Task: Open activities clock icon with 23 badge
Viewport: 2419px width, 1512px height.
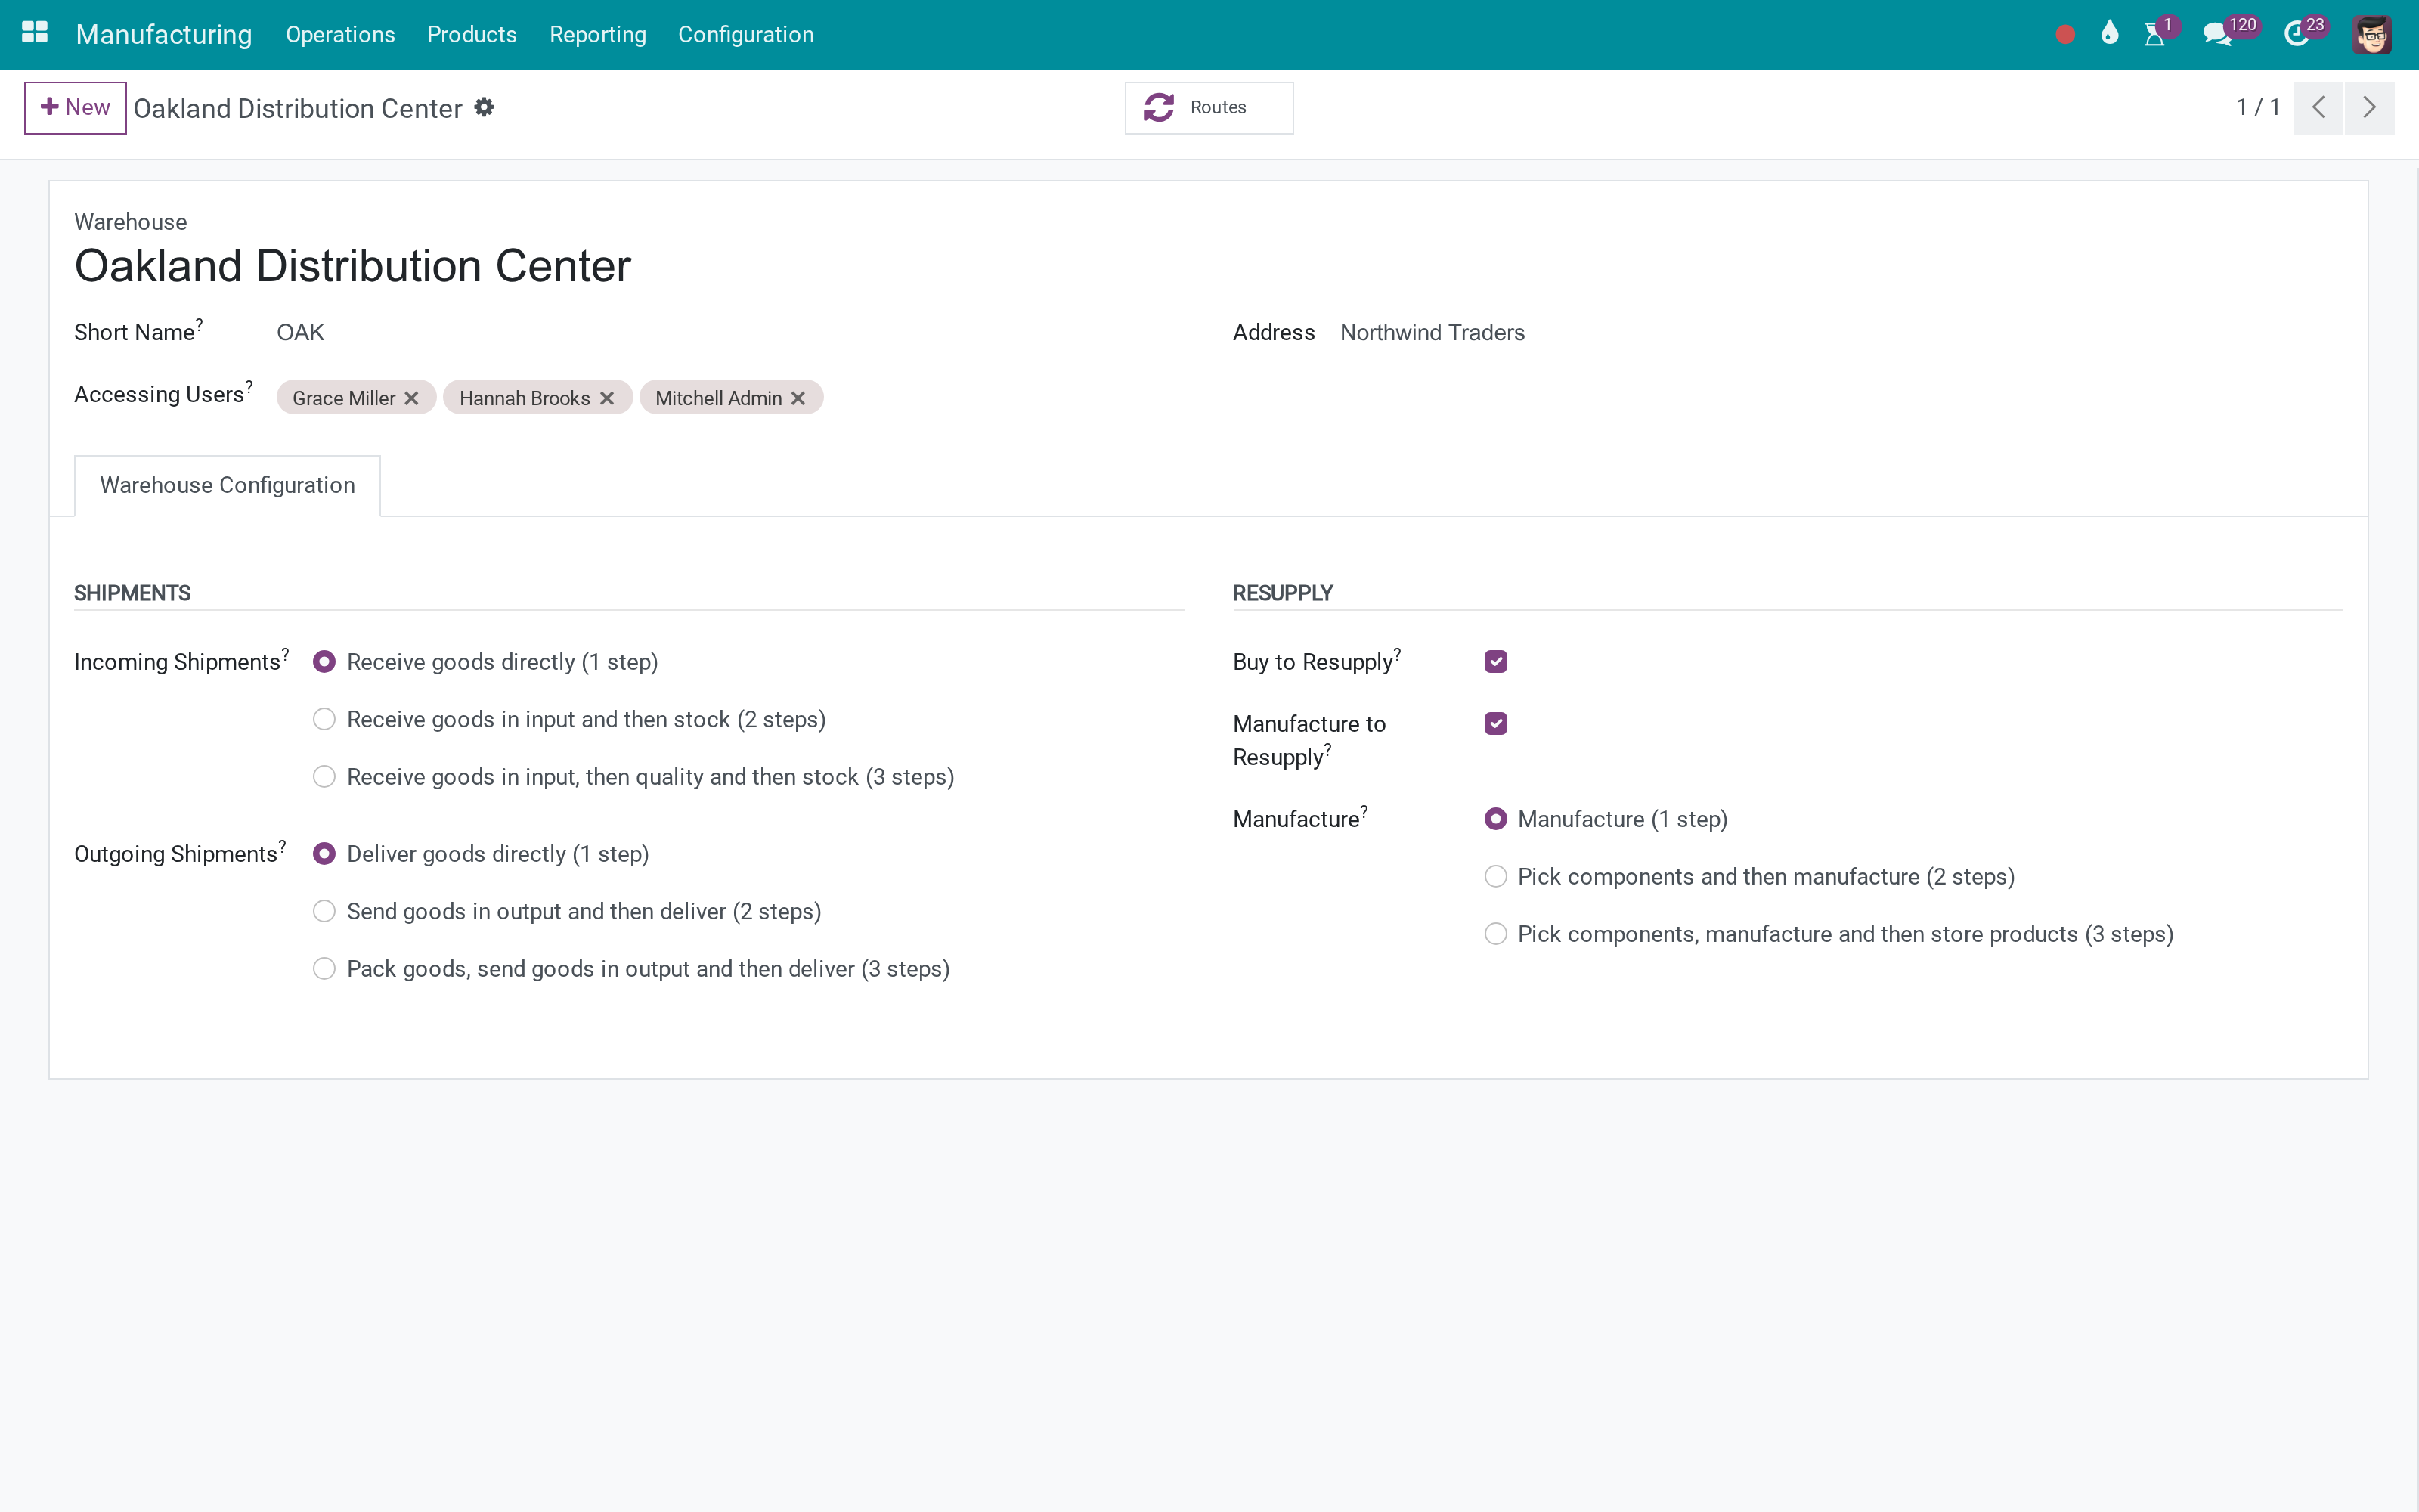Action: click(2297, 35)
